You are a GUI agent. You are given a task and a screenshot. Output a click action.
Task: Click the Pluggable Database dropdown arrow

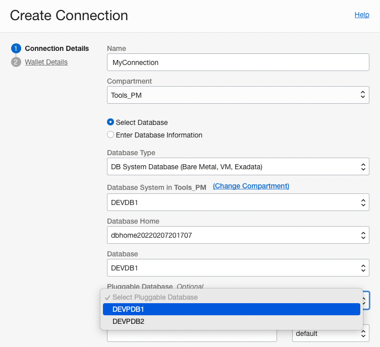(x=365, y=300)
